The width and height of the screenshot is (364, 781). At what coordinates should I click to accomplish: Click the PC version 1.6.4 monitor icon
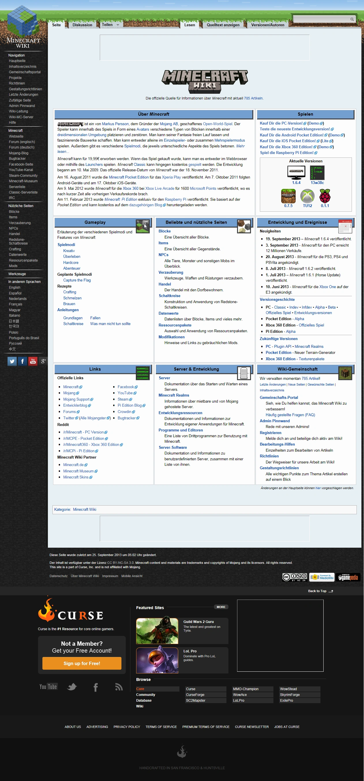(x=296, y=172)
